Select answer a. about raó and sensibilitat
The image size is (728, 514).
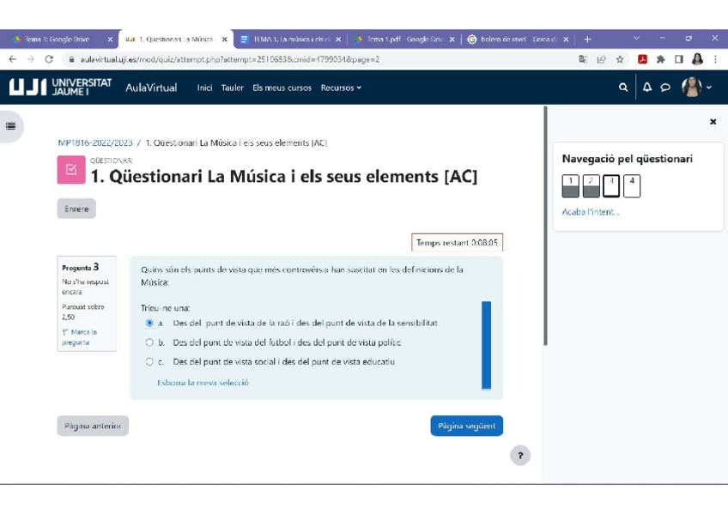tap(149, 323)
